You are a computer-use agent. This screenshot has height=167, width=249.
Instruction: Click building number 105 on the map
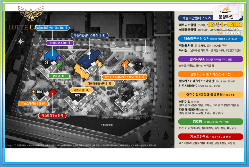click(x=77, y=95)
